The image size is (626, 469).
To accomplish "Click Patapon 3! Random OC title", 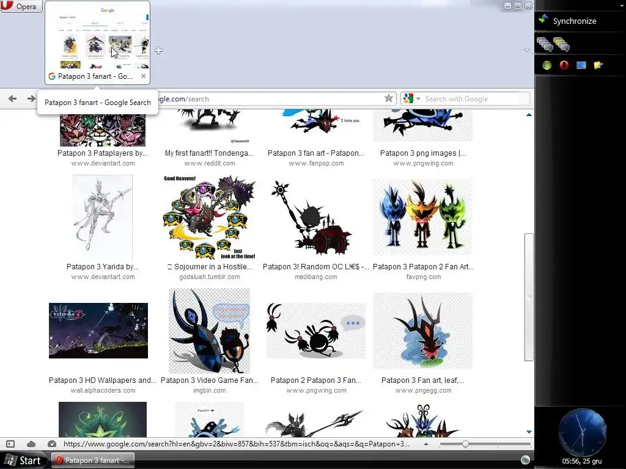I will 316,267.
